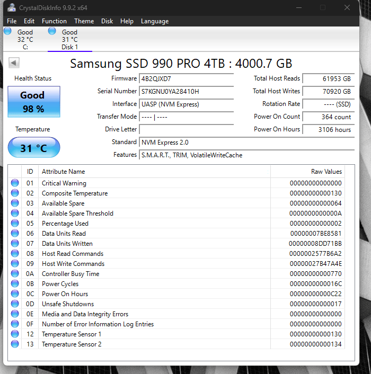Minimize the CrystalDiskInfo window
Screen dimensions: 371x374
click(x=299, y=7)
